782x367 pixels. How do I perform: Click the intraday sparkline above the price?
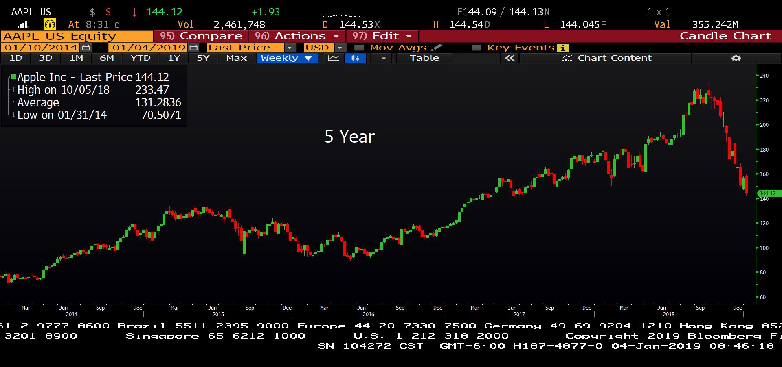pos(342,16)
